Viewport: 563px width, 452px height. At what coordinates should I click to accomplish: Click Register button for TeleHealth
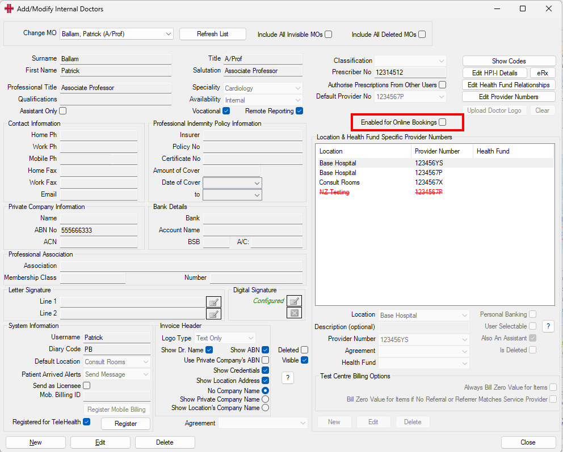point(125,423)
